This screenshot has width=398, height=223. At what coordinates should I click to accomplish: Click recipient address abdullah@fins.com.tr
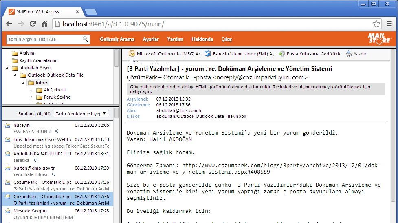(x=179, y=110)
